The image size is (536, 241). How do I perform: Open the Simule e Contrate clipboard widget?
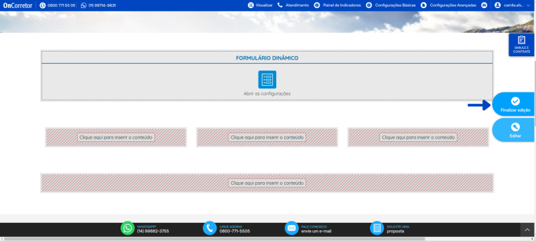pyautogui.click(x=521, y=44)
